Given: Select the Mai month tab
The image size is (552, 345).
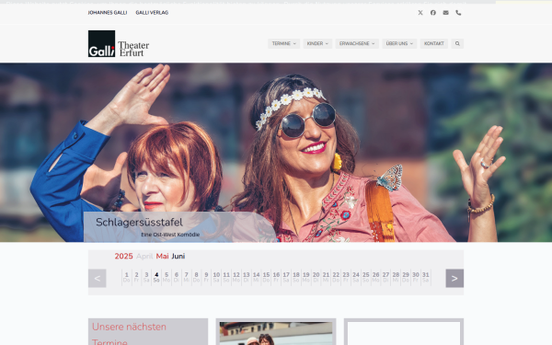Looking at the screenshot, I should coord(162,257).
